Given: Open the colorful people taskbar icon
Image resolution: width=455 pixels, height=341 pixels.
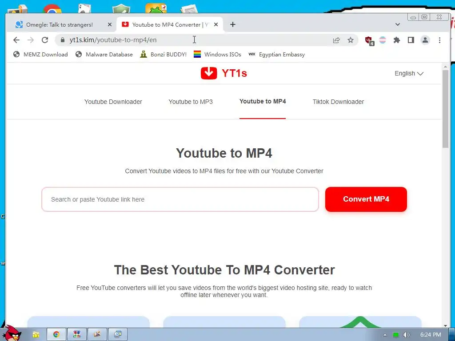Looking at the screenshot, I should click(77, 334).
